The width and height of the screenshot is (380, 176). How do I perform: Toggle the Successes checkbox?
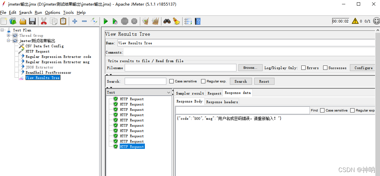click(325, 68)
